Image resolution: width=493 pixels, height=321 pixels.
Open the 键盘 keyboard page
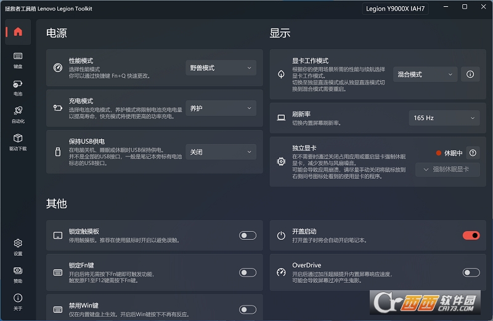18,60
